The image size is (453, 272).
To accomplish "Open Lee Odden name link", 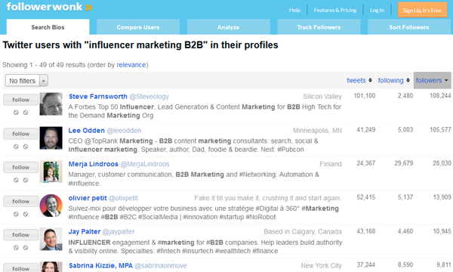I will tap(86, 131).
